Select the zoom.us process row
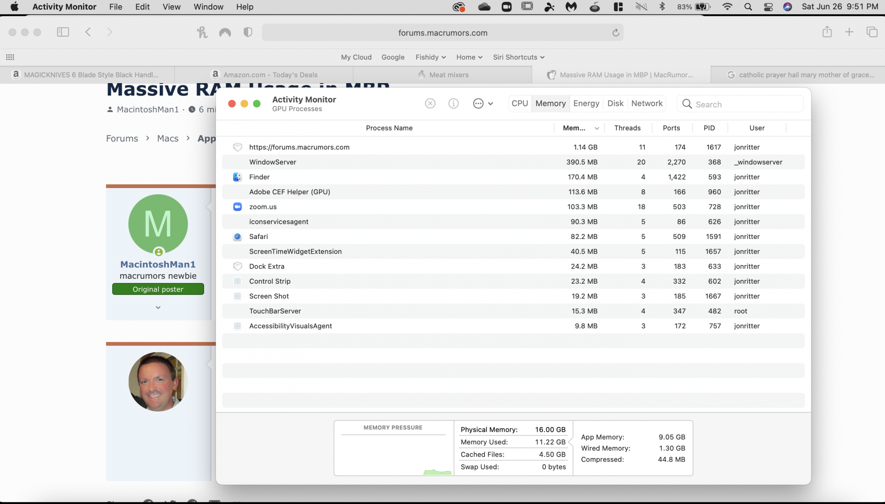The image size is (885, 504). (263, 207)
